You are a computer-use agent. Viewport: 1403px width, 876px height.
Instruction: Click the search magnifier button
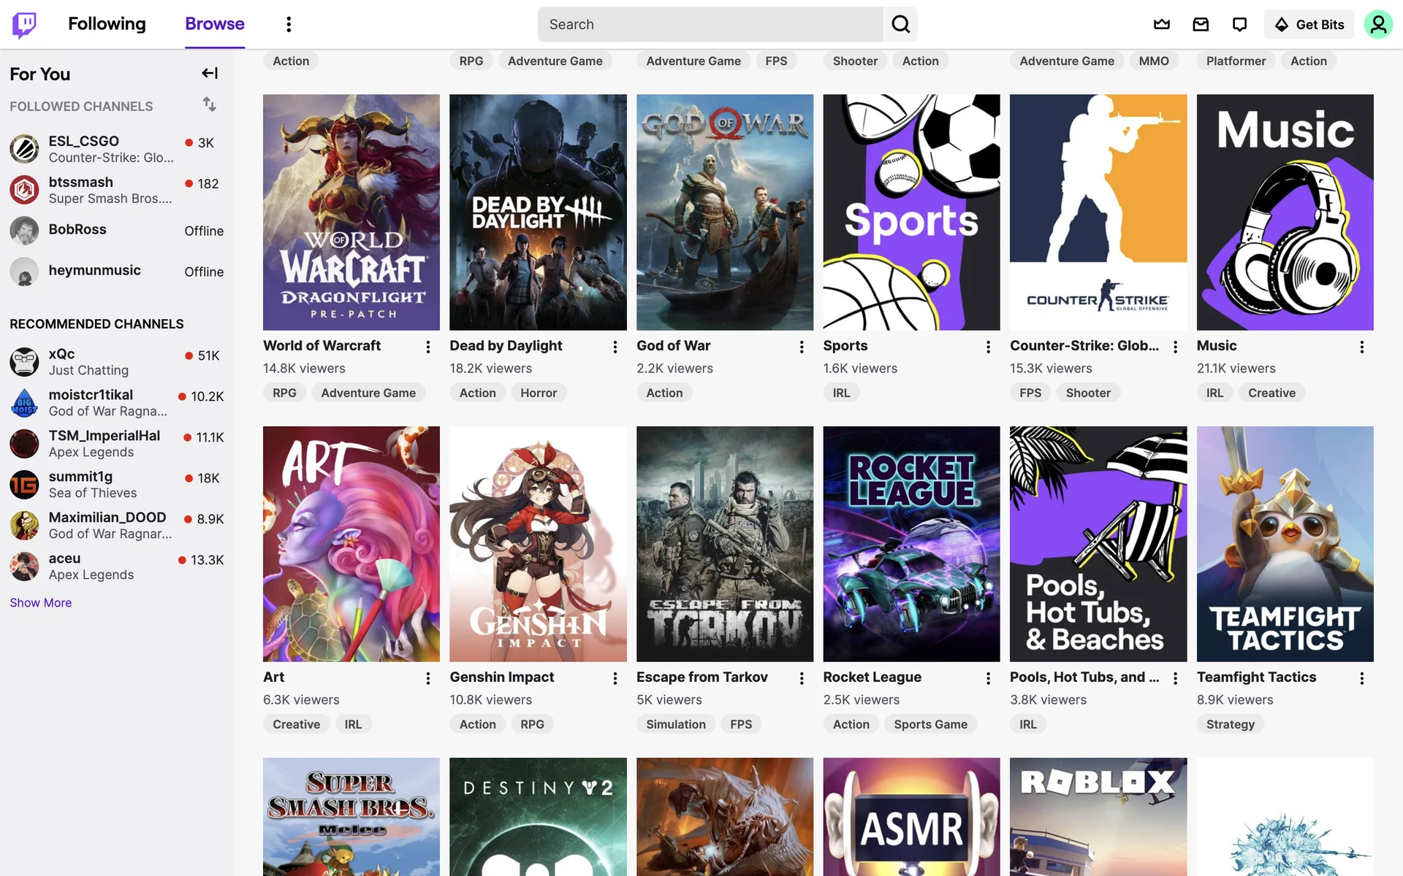pos(900,24)
